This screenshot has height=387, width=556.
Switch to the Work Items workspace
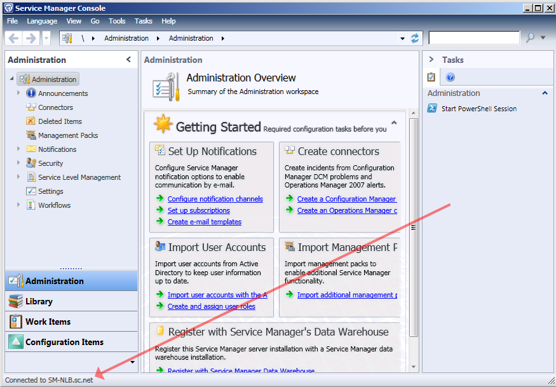pos(48,322)
